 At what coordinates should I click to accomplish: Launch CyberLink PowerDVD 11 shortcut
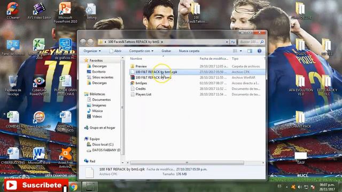coord(39,85)
